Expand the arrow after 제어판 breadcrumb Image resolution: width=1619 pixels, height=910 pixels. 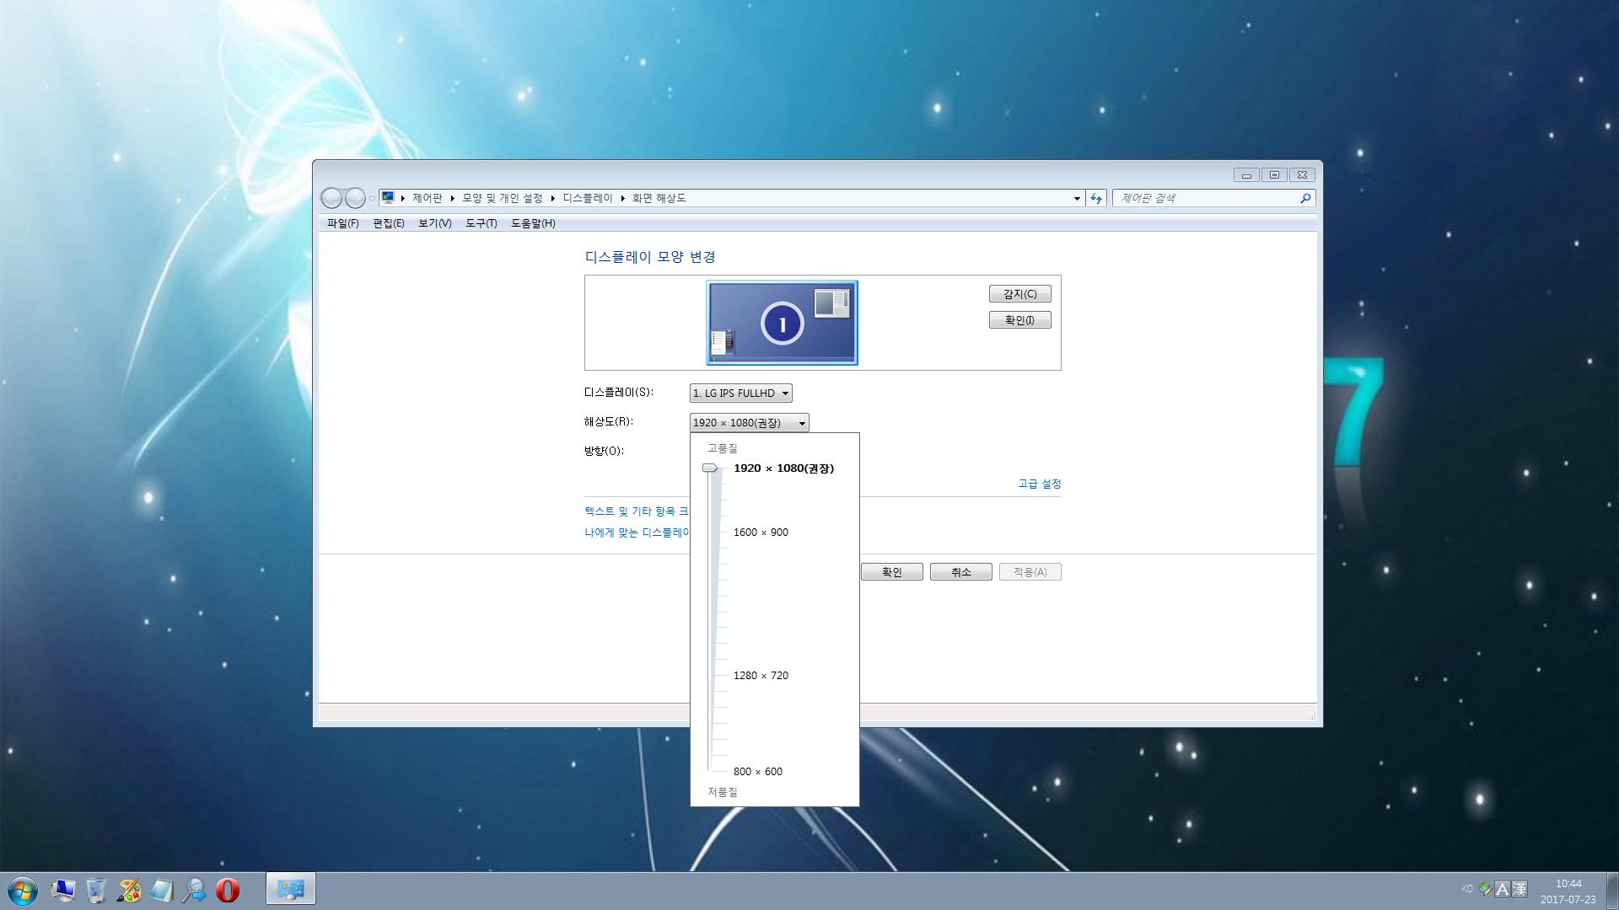(453, 198)
